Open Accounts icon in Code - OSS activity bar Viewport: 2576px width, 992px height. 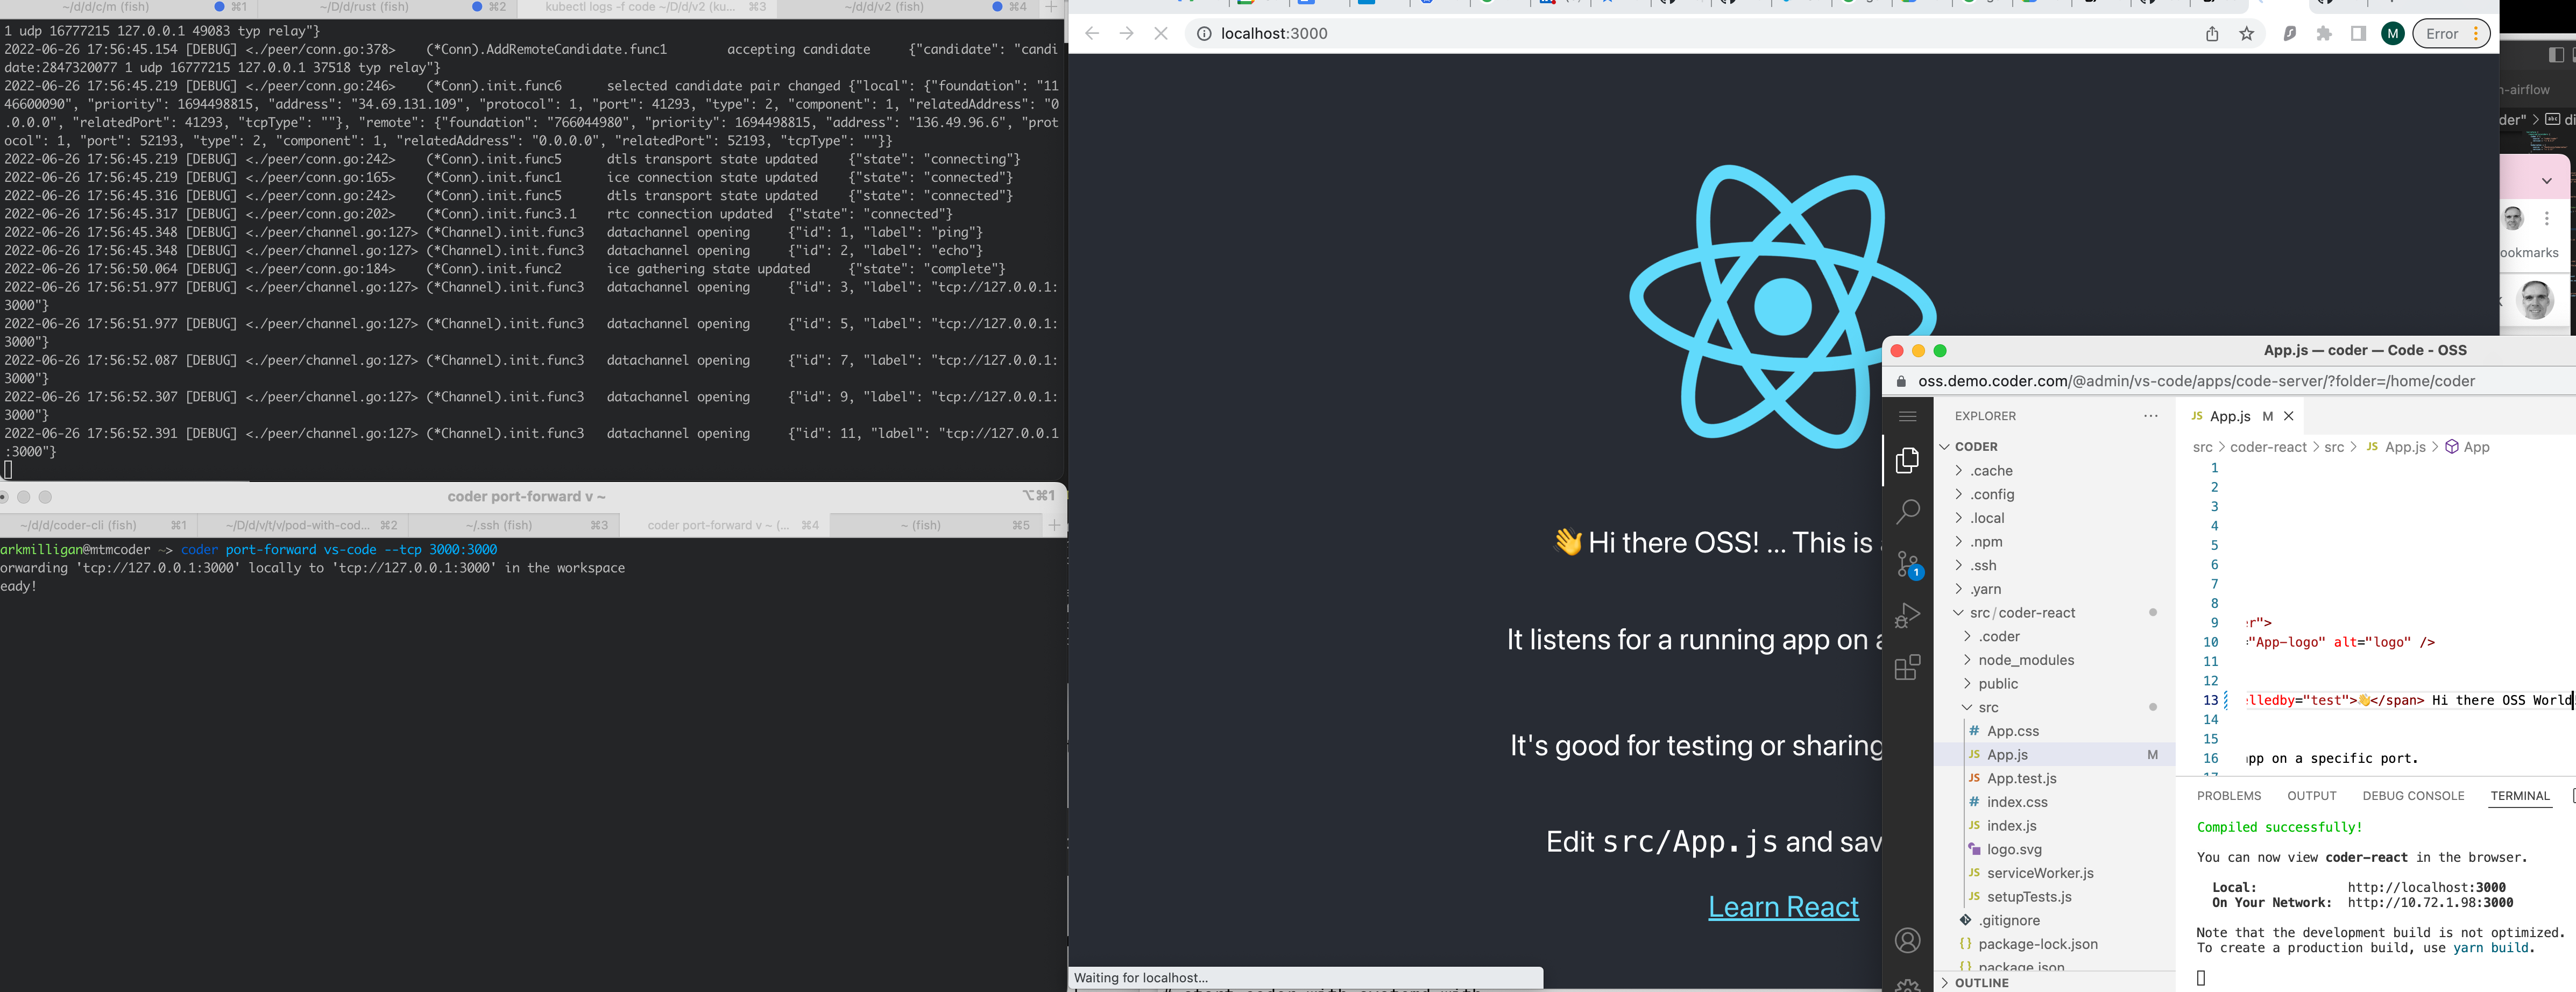click(1907, 940)
